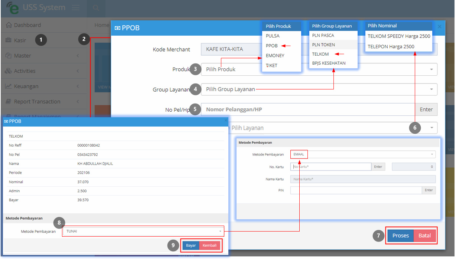Close the large PPOB dialog with X
456x259 pixels.
tap(440, 27)
